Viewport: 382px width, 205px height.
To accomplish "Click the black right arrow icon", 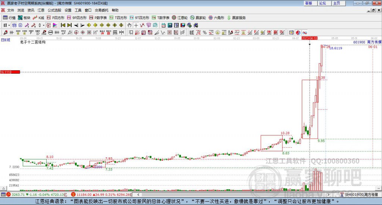I will [82, 25].
